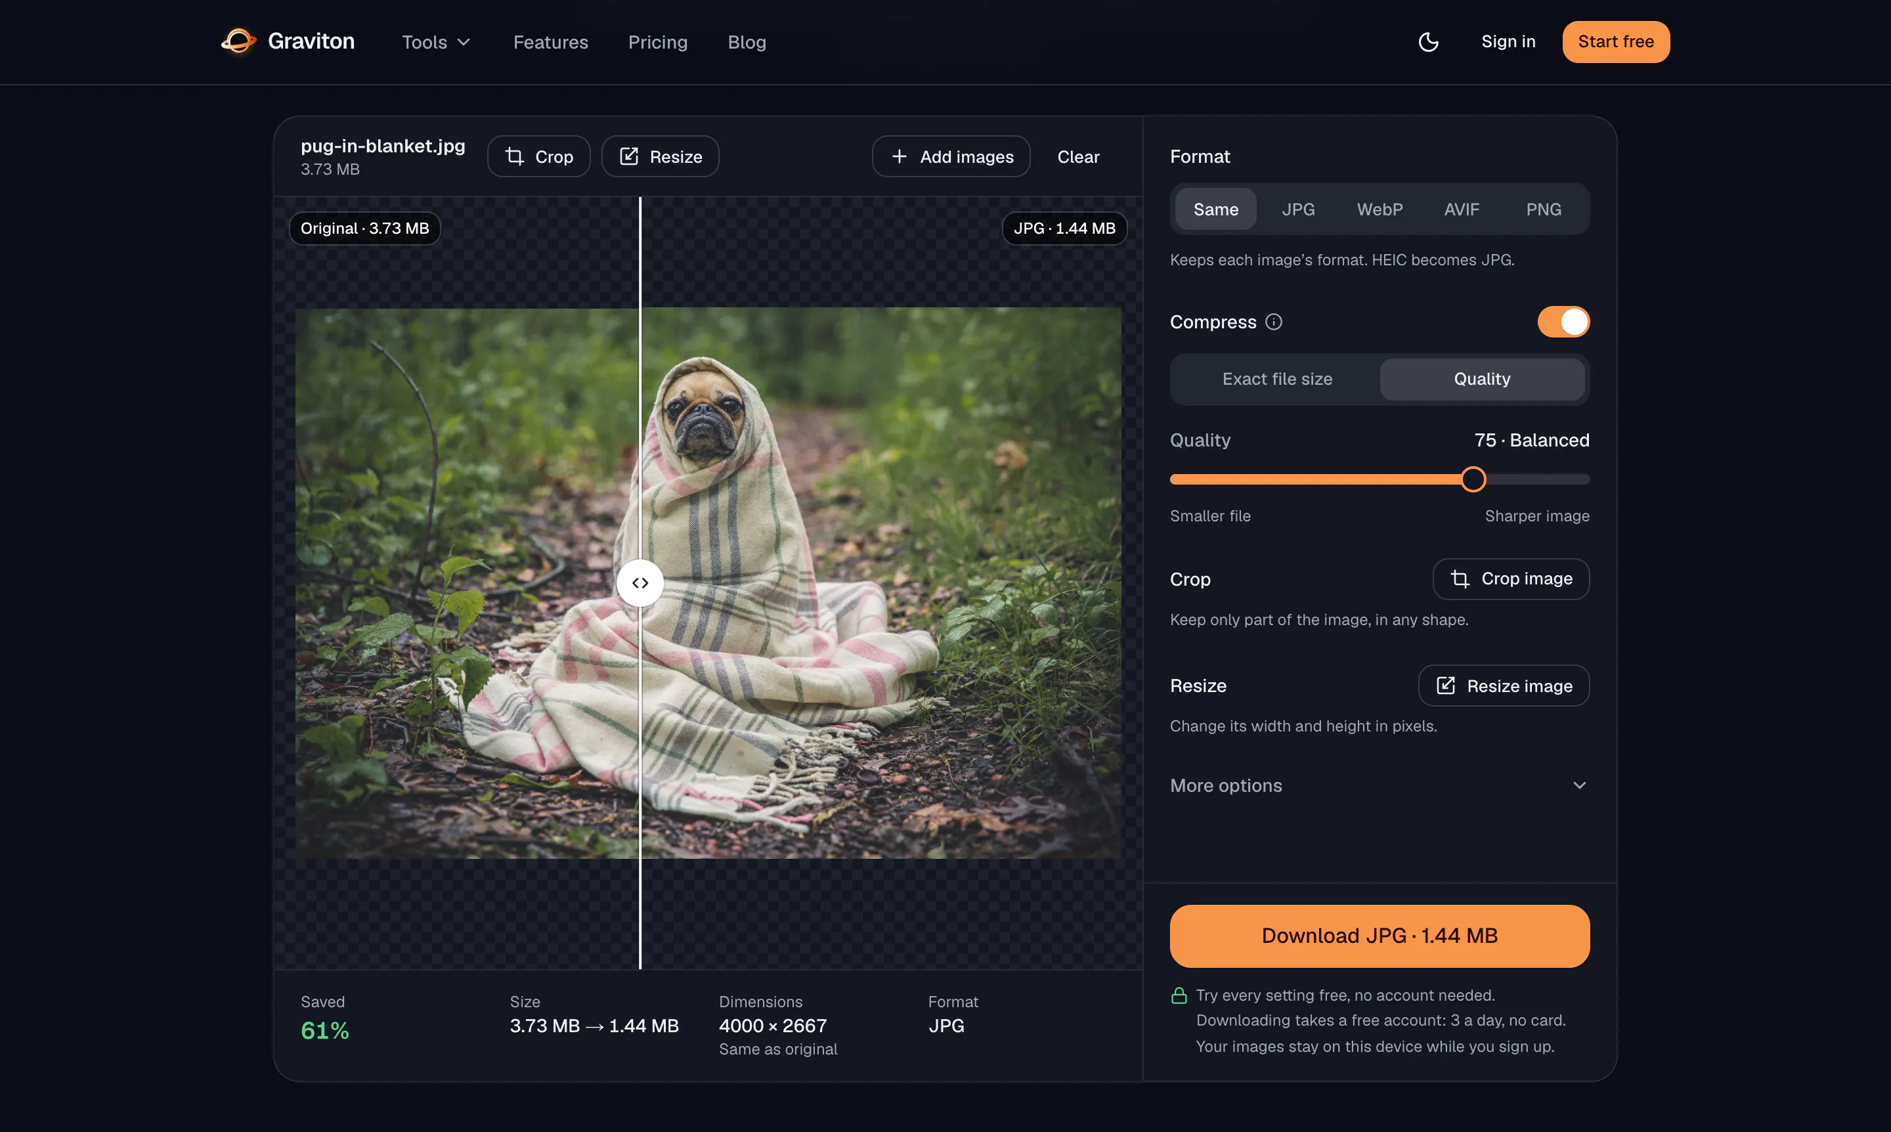
Task: Click the plus icon in Add images
Action: (900, 156)
